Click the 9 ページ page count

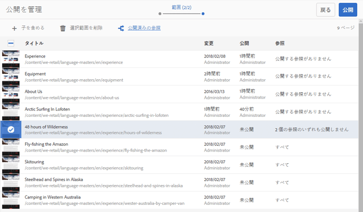point(346,28)
